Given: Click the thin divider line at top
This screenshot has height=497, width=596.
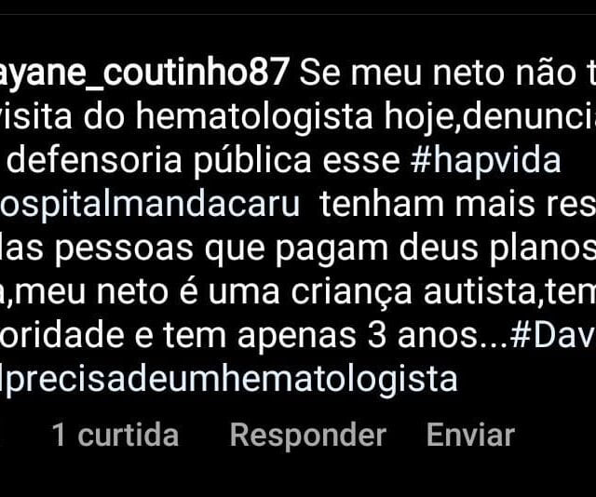Looking at the screenshot, I should click(x=298, y=15).
